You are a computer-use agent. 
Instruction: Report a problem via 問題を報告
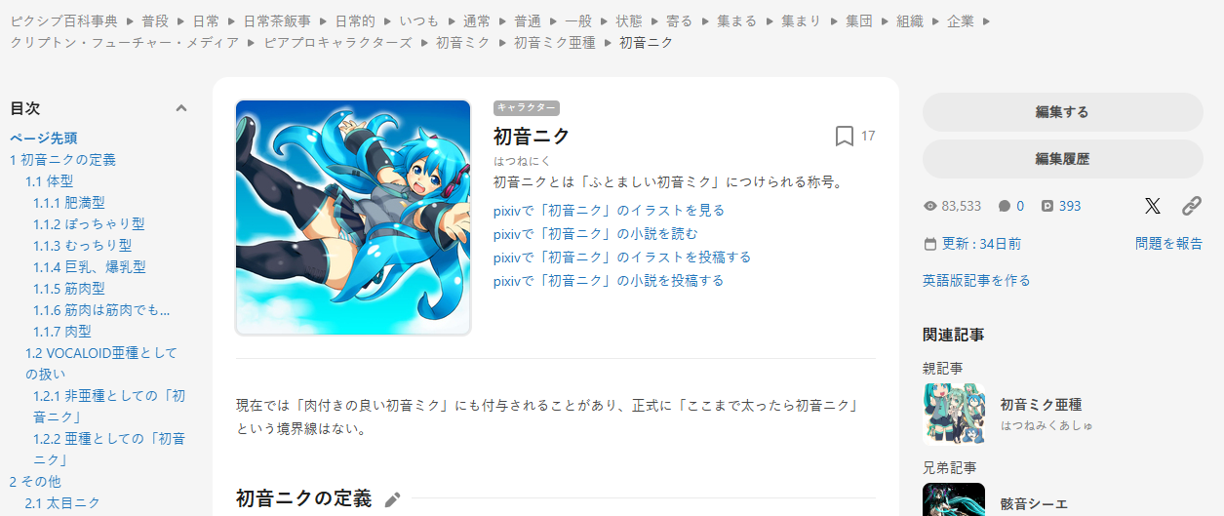click(1168, 243)
